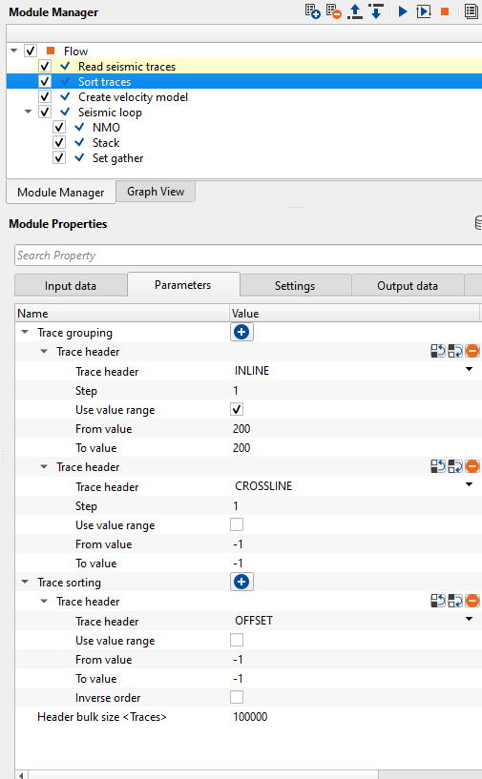Add a new trace sorting entry
The width and height of the screenshot is (482, 779).
pos(241,582)
